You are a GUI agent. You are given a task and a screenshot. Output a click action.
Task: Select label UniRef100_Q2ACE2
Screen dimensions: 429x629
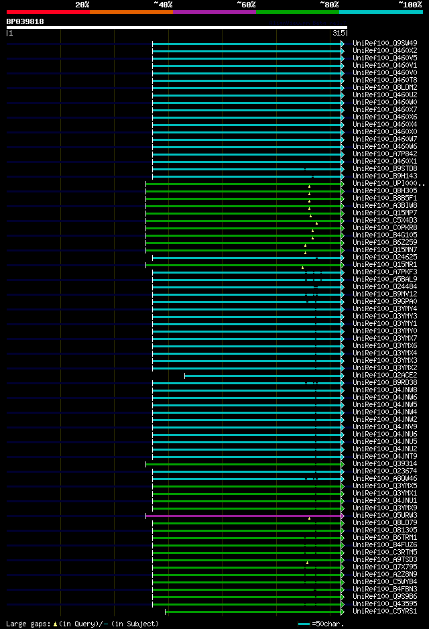(385, 375)
